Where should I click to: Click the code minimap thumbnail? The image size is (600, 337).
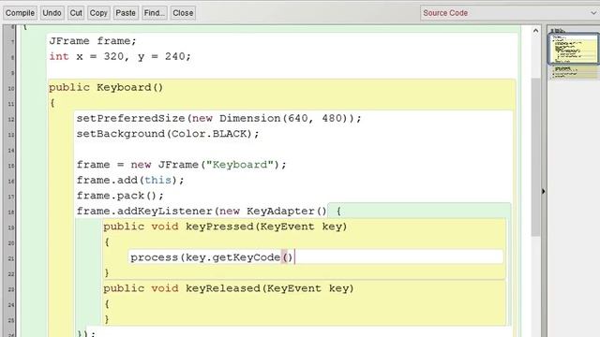573,49
